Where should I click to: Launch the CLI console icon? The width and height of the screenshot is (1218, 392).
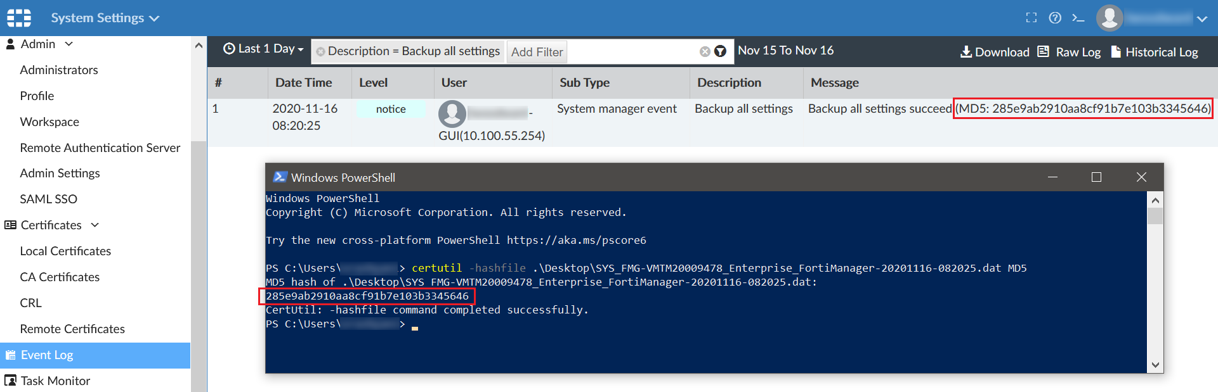tap(1078, 18)
